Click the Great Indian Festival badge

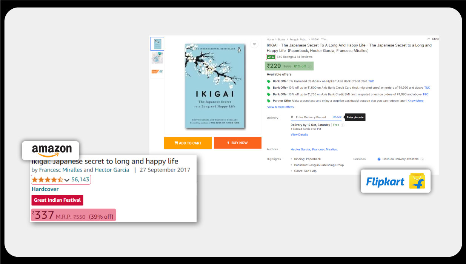[57, 200]
